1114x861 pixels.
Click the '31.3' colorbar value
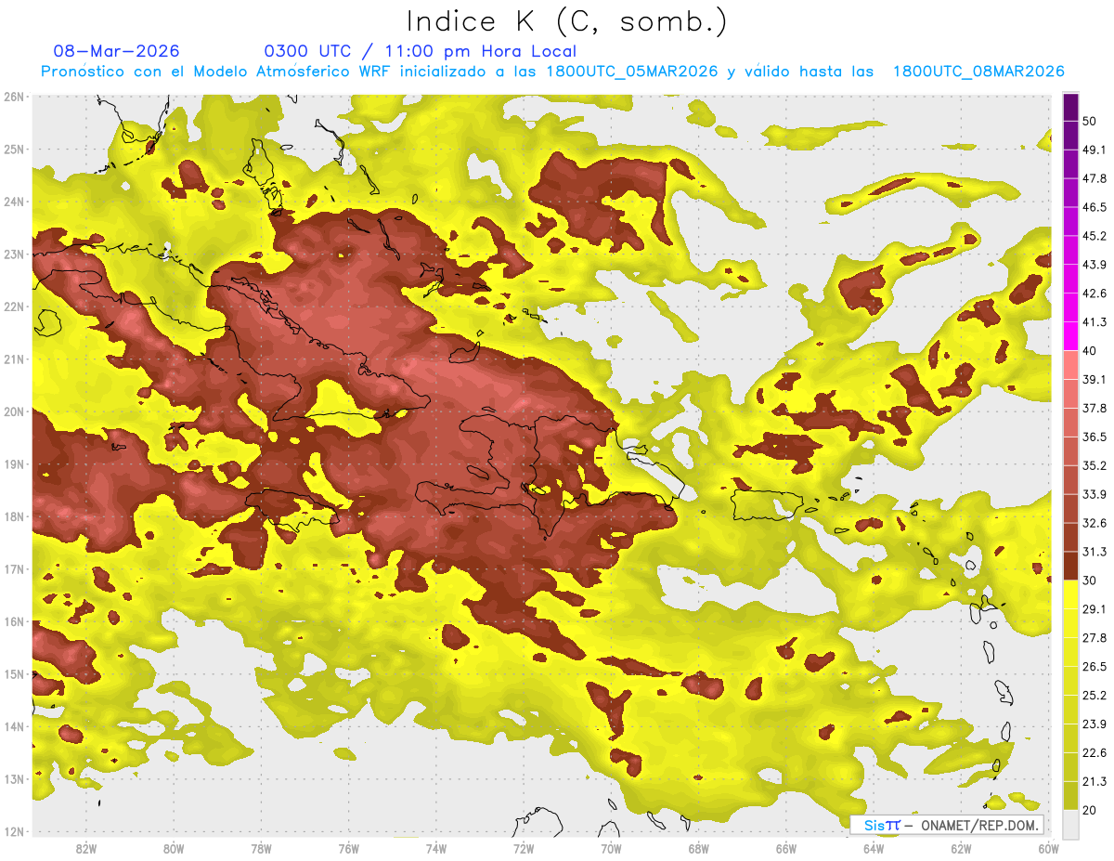(1094, 552)
